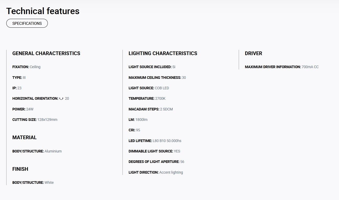The height and width of the screenshot is (200, 339).
Task: Click the POWER value 24W
Action: tap(30, 109)
